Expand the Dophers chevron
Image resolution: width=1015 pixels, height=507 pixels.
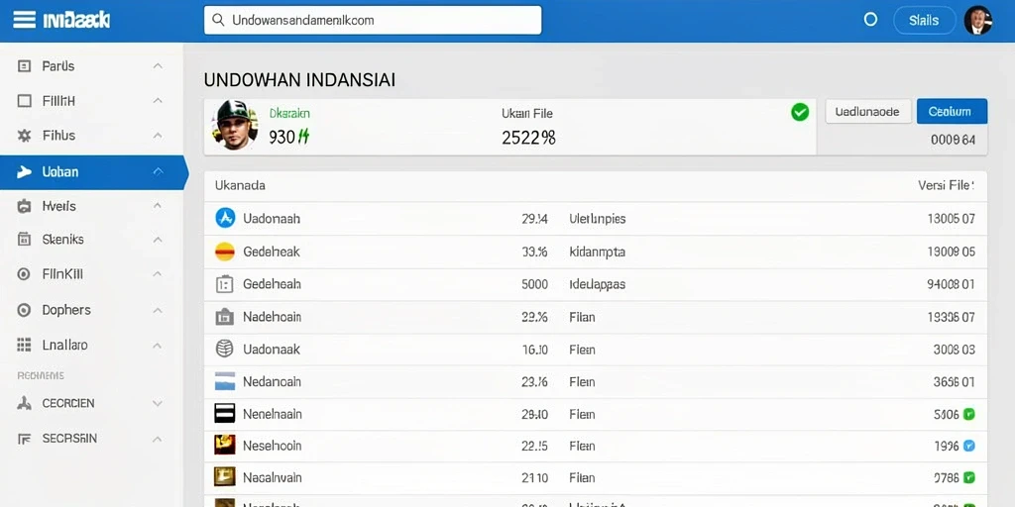pos(158,310)
